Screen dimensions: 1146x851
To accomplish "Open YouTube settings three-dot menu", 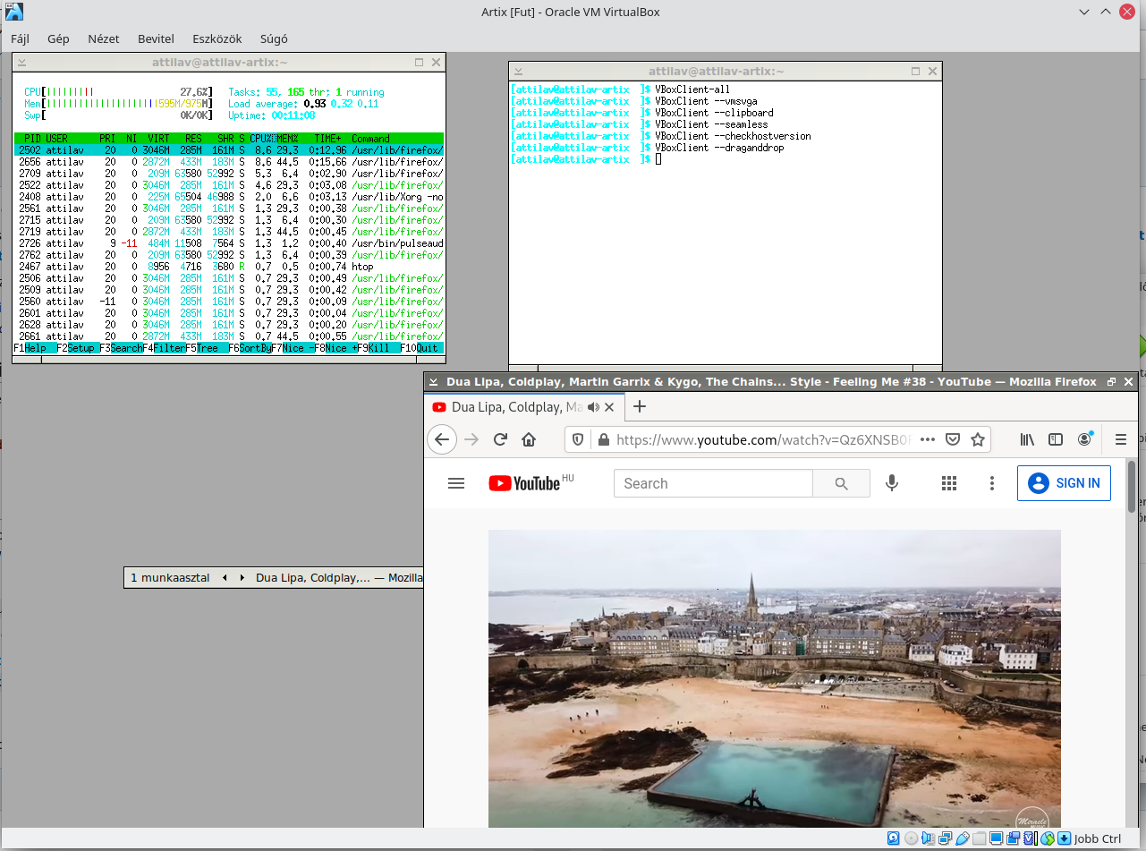I will (x=992, y=483).
